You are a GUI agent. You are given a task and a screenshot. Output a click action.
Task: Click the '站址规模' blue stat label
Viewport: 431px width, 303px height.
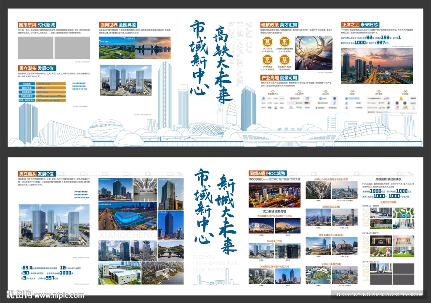27,84
